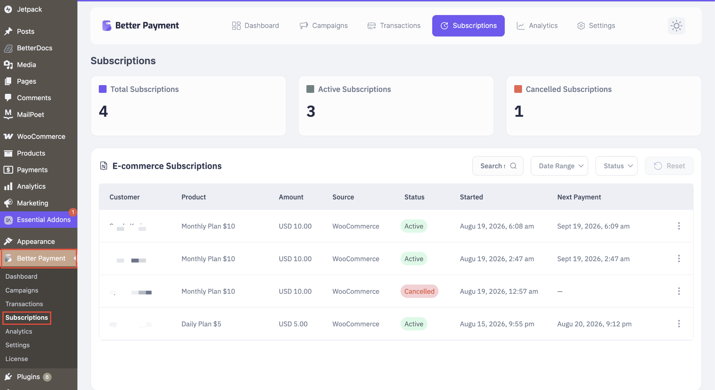Click the BetterDocs icon in the sidebar
The image size is (715, 390).
tap(8, 48)
